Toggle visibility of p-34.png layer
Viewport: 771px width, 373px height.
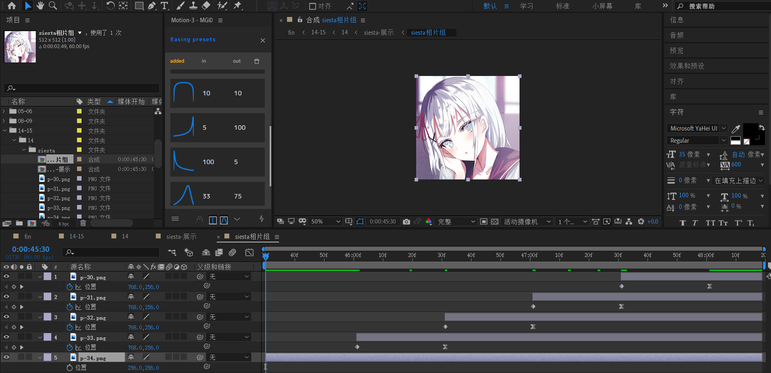pos(6,357)
